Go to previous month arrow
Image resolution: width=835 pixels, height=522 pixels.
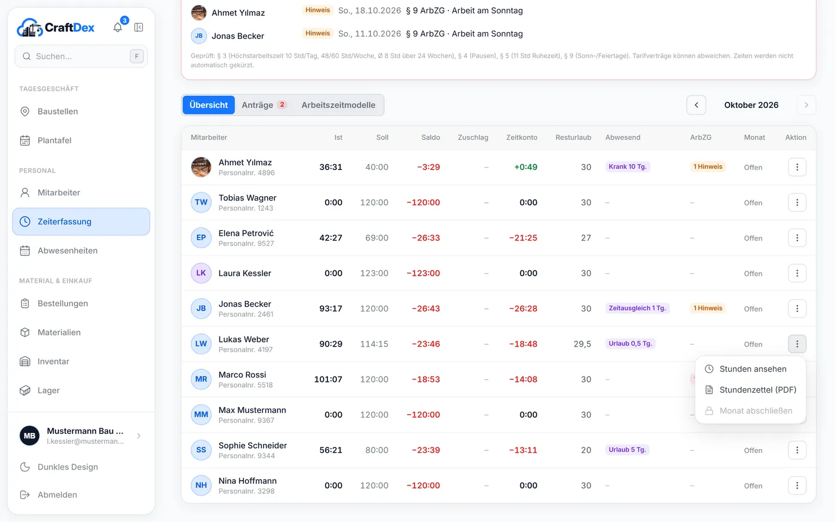click(x=696, y=105)
